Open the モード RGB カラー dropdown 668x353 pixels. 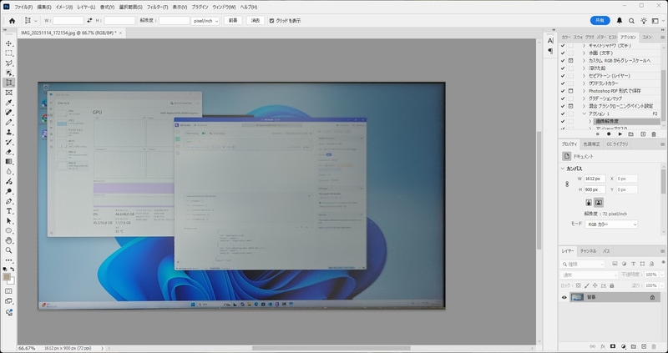tap(611, 224)
